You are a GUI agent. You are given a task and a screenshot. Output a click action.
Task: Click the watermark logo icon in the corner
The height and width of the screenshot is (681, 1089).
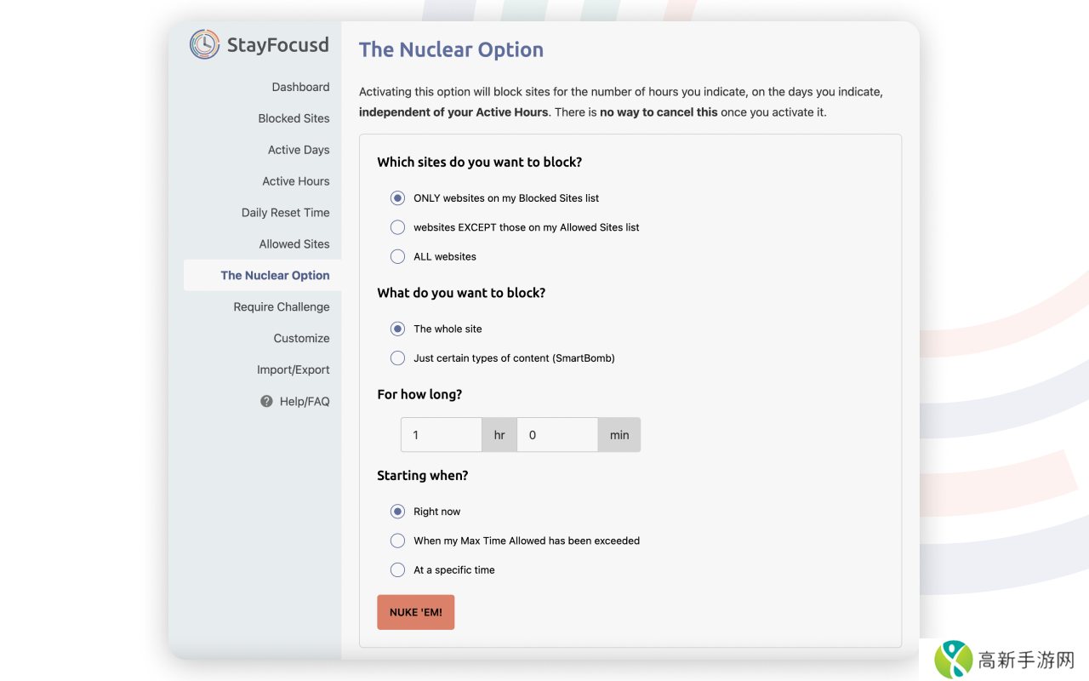tap(953, 660)
